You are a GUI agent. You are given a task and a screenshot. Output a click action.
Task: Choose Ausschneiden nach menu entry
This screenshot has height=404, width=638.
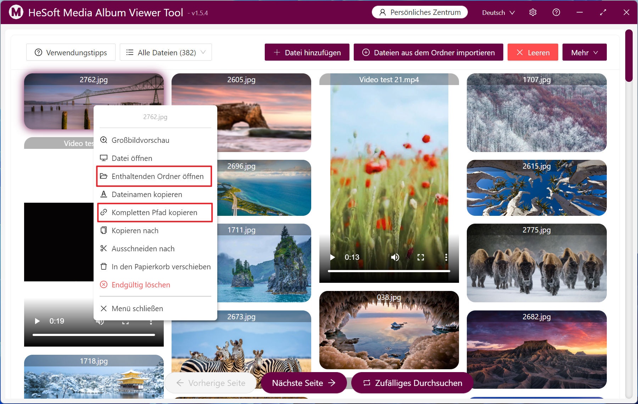pyautogui.click(x=155, y=248)
